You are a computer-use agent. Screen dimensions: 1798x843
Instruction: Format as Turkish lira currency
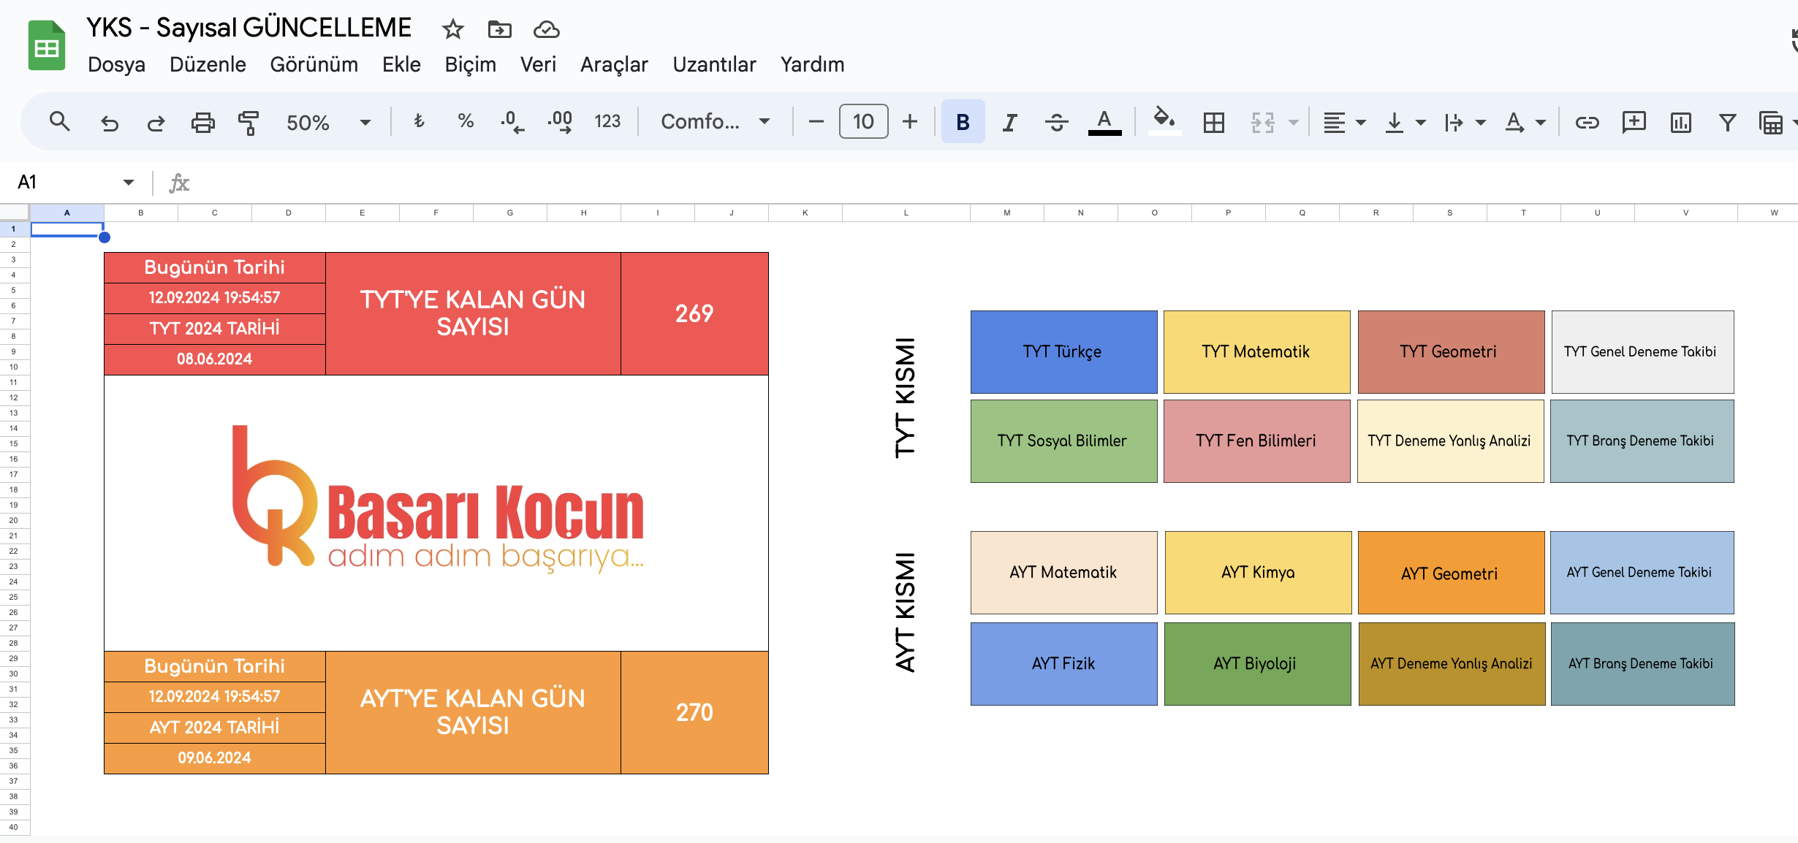point(419,121)
